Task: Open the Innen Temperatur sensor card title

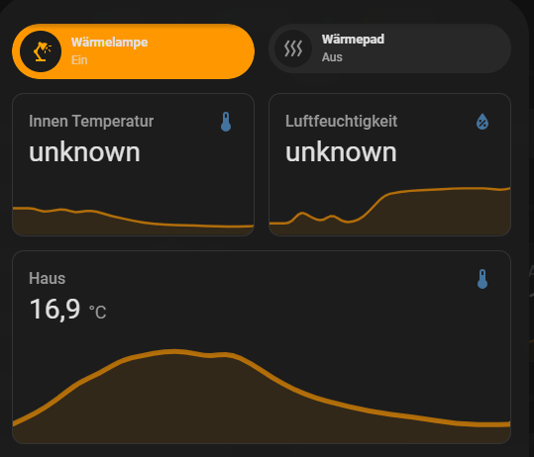Action: tap(91, 122)
